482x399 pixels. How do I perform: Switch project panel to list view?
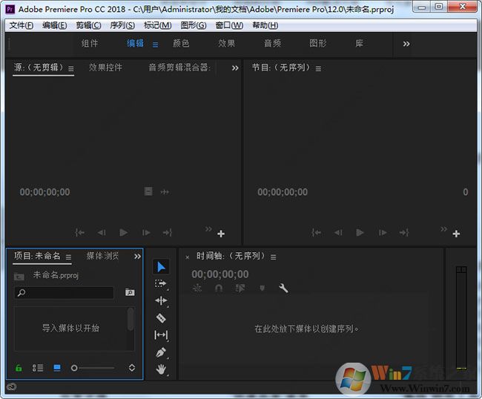(38, 368)
